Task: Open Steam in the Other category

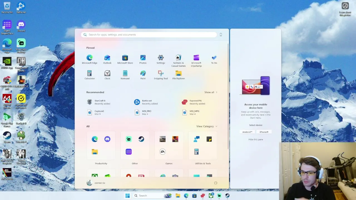Action: [x=141, y=139]
